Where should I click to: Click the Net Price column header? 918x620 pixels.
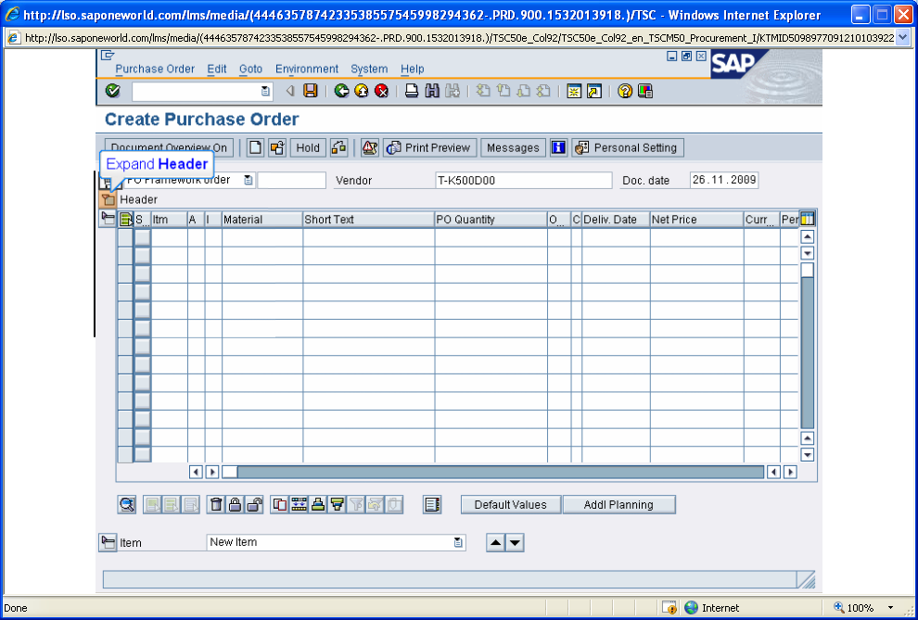(696, 220)
